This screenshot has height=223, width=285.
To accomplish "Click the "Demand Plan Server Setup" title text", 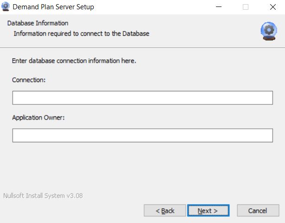I will (x=53, y=7).
